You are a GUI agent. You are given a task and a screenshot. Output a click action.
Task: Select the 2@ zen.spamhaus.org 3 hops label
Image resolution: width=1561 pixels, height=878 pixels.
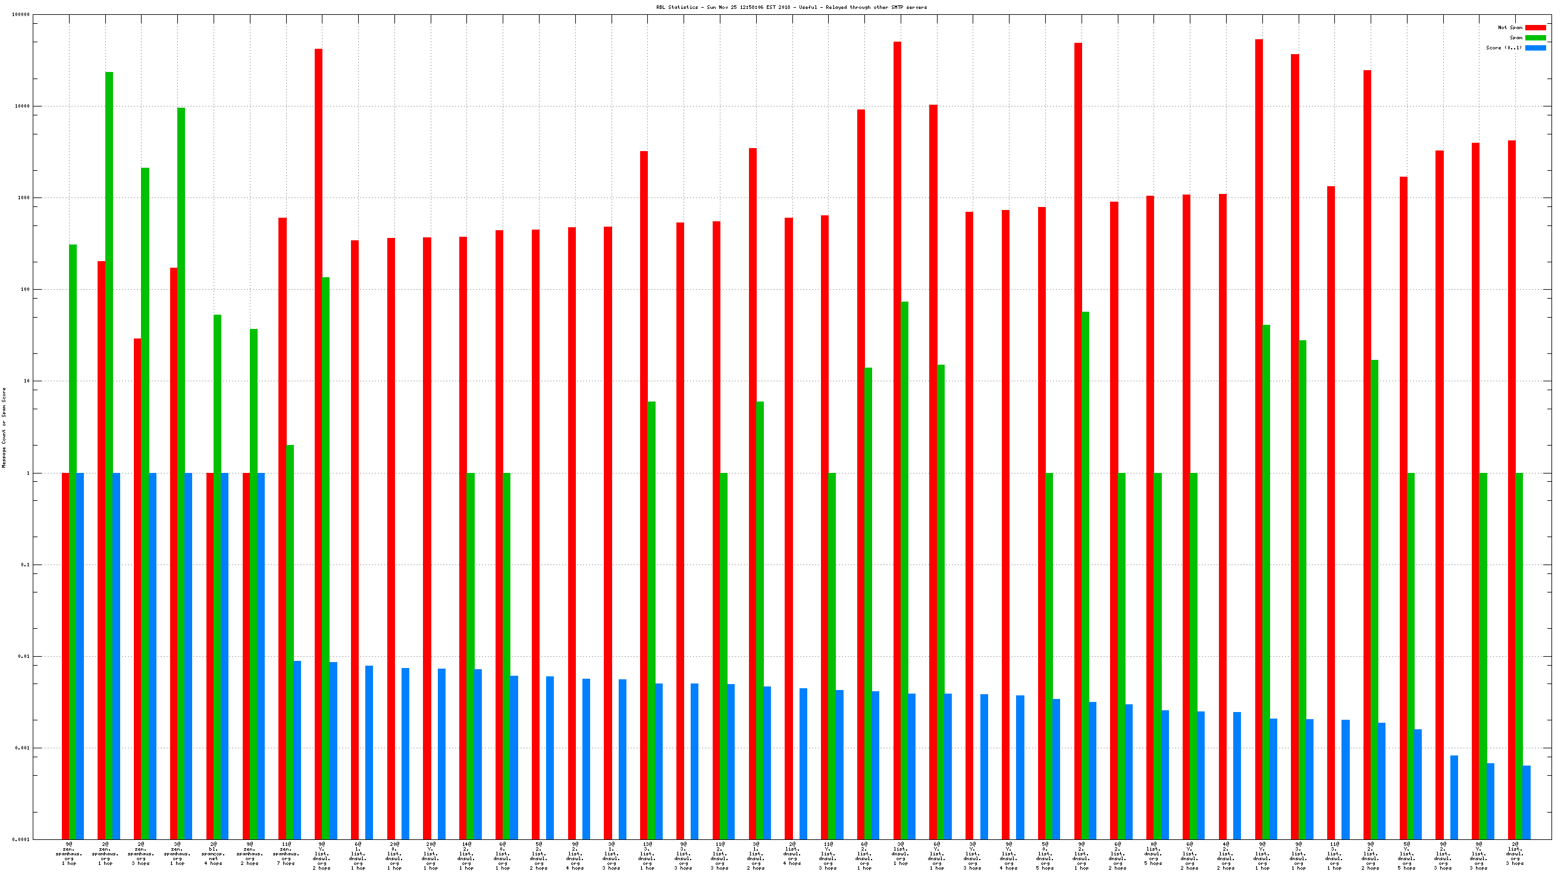click(x=141, y=854)
